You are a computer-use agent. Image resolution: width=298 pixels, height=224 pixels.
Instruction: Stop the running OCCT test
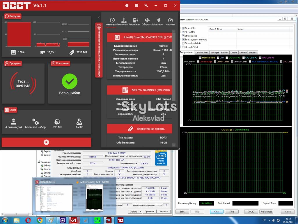click(46, 142)
